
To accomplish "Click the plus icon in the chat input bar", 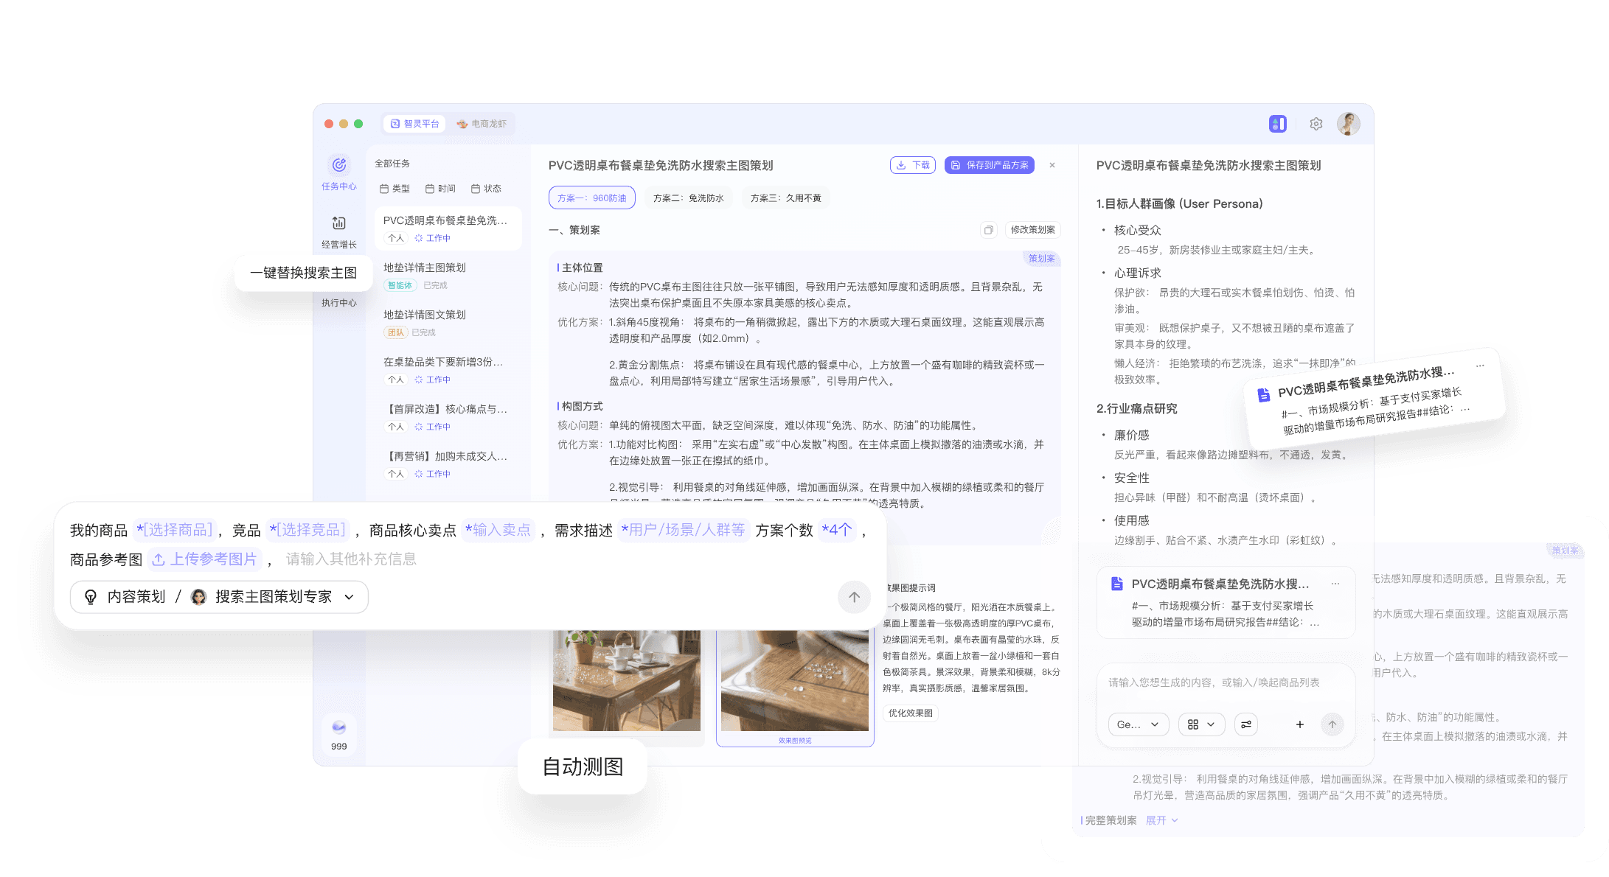I will [x=1299, y=724].
